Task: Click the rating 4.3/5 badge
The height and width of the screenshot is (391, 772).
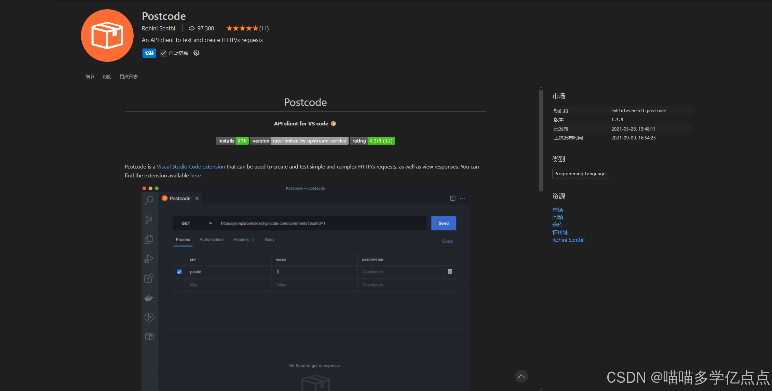Action: (x=373, y=141)
